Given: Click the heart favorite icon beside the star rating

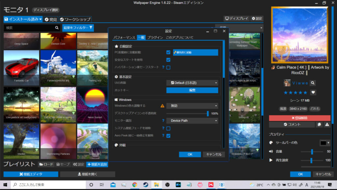Looking at the screenshot, I should [313, 92].
